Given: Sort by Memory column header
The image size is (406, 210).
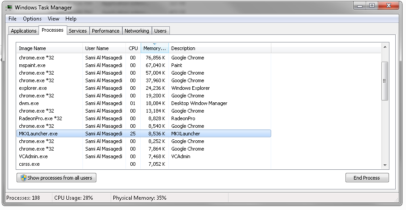Looking at the screenshot, I should (155, 48).
